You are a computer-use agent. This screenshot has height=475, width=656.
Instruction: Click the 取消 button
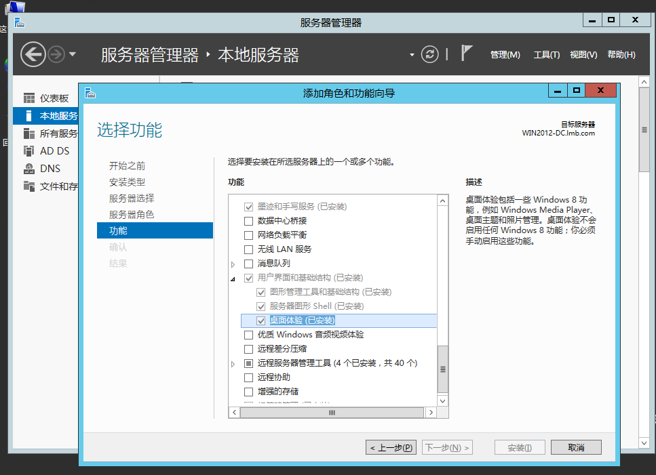tap(576, 447)
